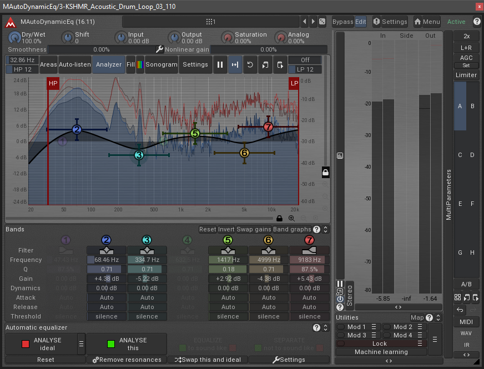Image resolution: width=484 pixels, height=369 pixels.
Task: Open the LP 12 filter type dropdown
Action: (305, 69)
